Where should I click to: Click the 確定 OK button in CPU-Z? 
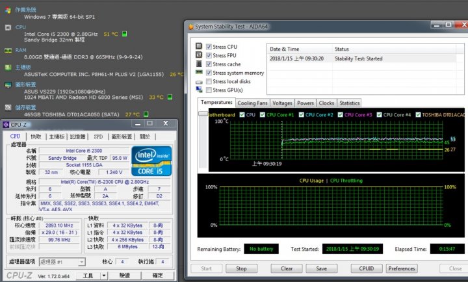point(157,275)
